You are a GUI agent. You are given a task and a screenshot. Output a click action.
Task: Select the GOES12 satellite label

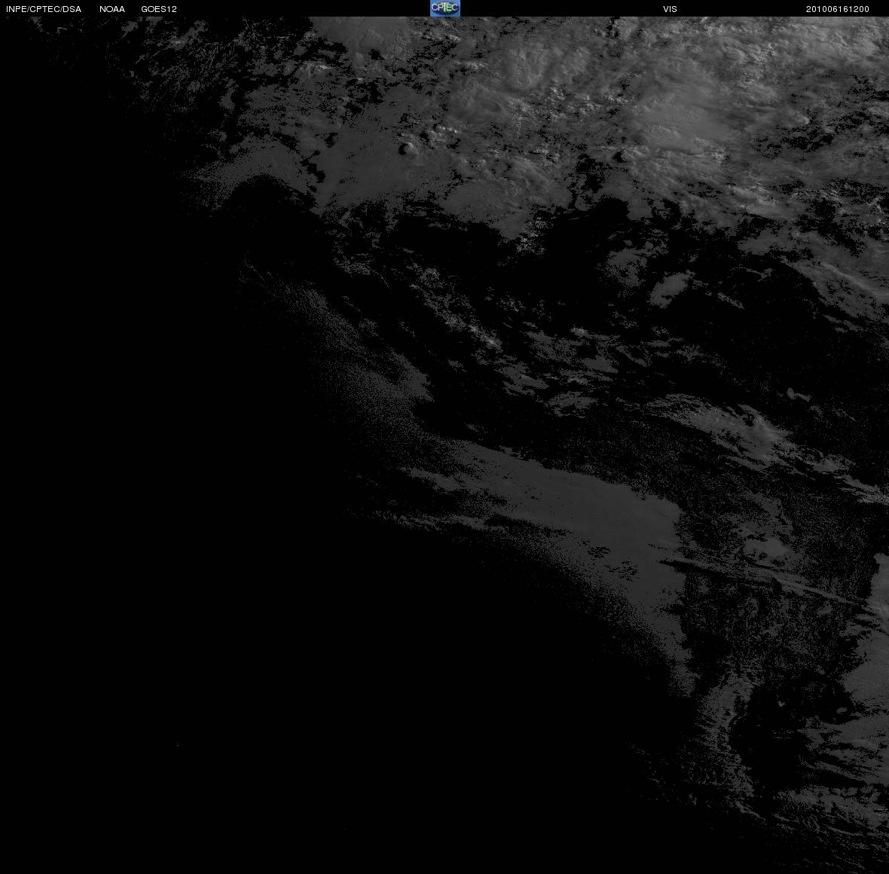tap(159, 9)
